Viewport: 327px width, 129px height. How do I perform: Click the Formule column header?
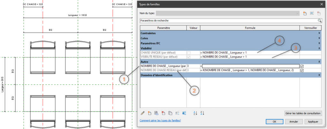[x=250, y=28]
